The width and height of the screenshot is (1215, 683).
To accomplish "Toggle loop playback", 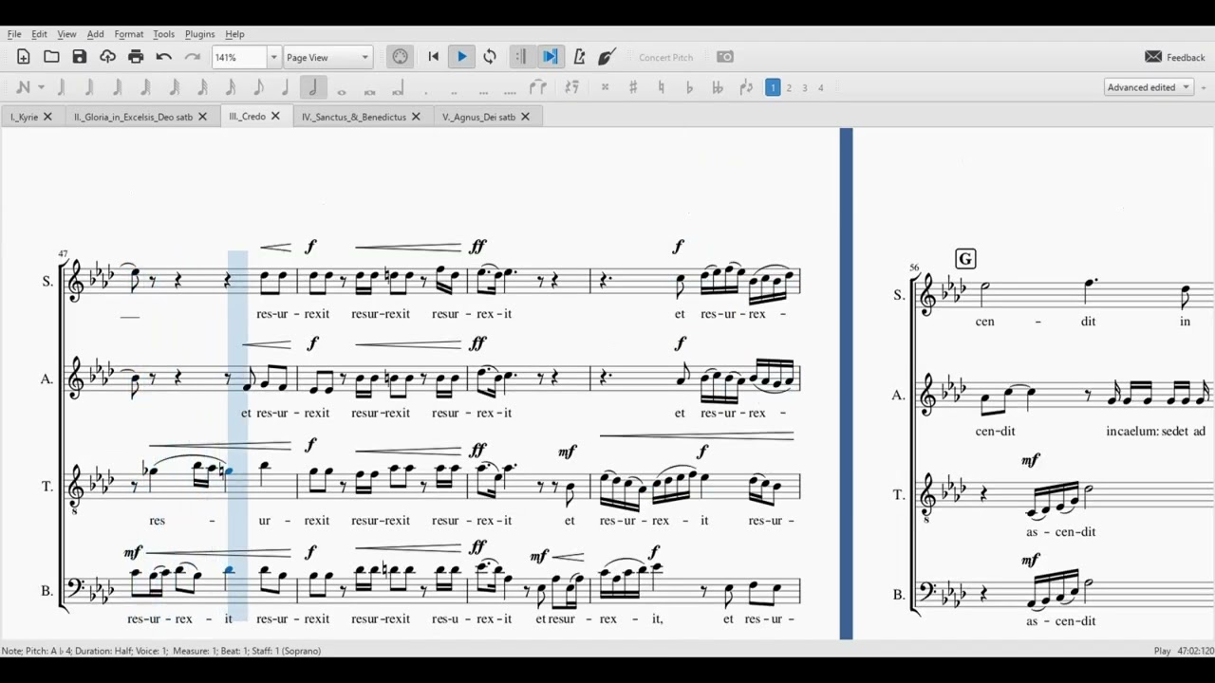I will click(x=490, y=57).
